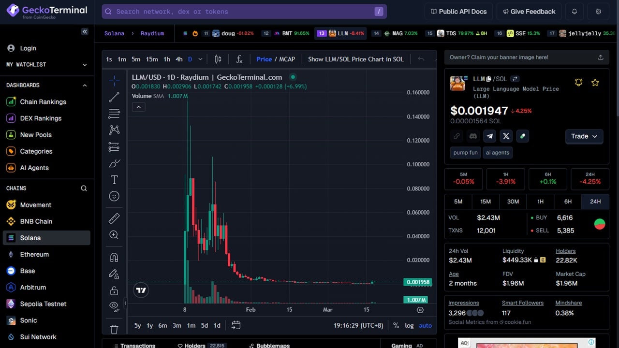Toggle auto scale on the chart
This screenshot has width=619, height=348.
pos(426,325)
